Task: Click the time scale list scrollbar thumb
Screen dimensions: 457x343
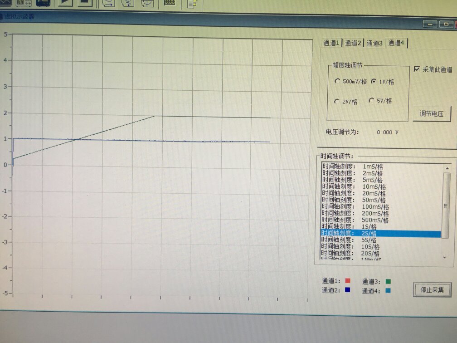Action: click(446, 206)
